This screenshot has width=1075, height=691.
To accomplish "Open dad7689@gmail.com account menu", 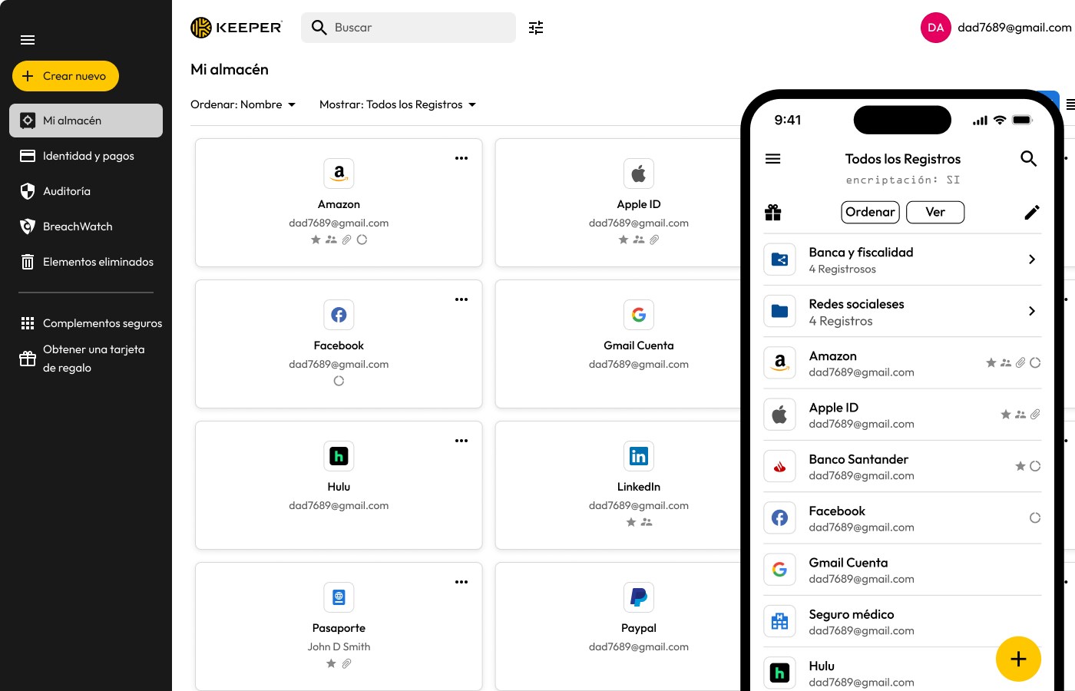I will coord(1014,28).
